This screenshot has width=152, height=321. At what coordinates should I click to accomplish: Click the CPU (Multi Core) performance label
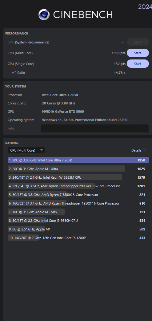20,53
